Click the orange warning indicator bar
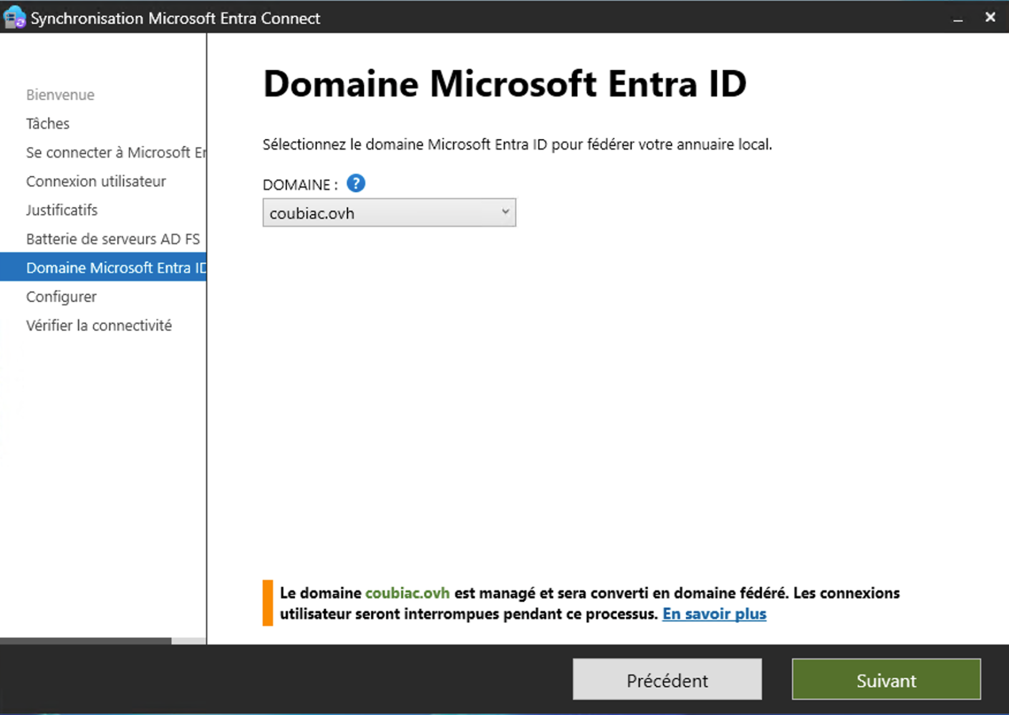This screenshot has width=1009, height=715. click(x=268, y=603)
